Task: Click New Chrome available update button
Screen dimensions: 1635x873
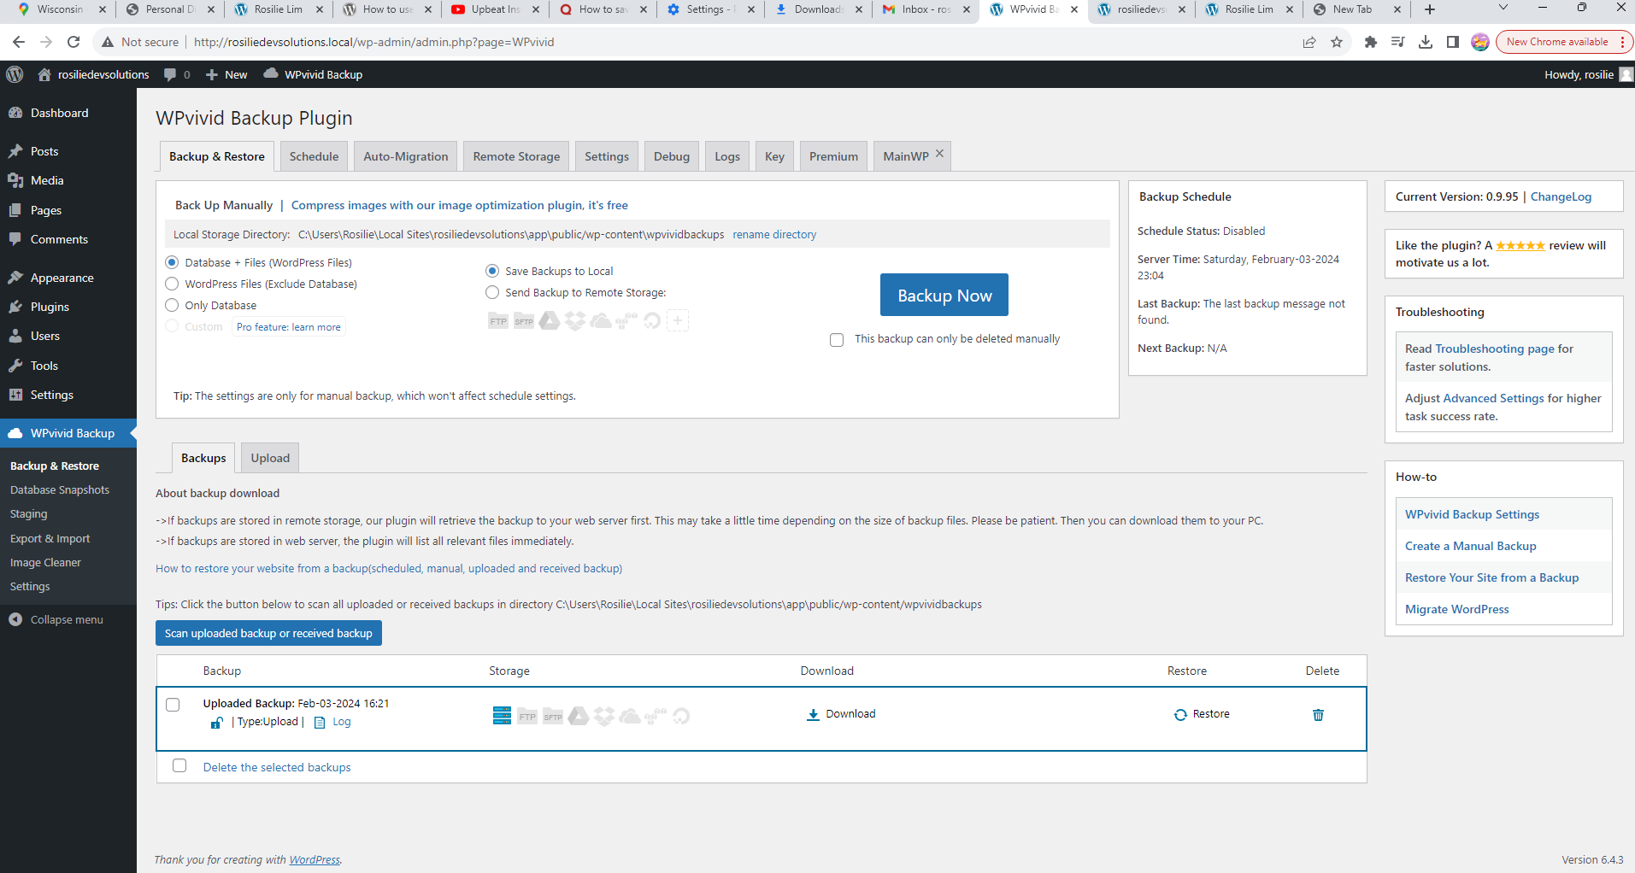Action: click(x=1563, y=42)
